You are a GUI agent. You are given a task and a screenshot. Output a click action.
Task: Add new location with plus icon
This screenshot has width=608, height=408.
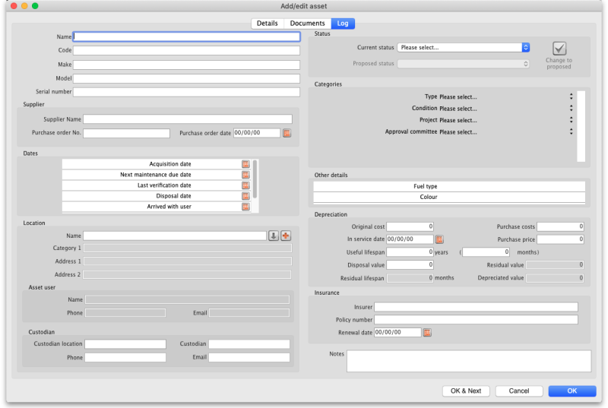(x=286, y=236)
